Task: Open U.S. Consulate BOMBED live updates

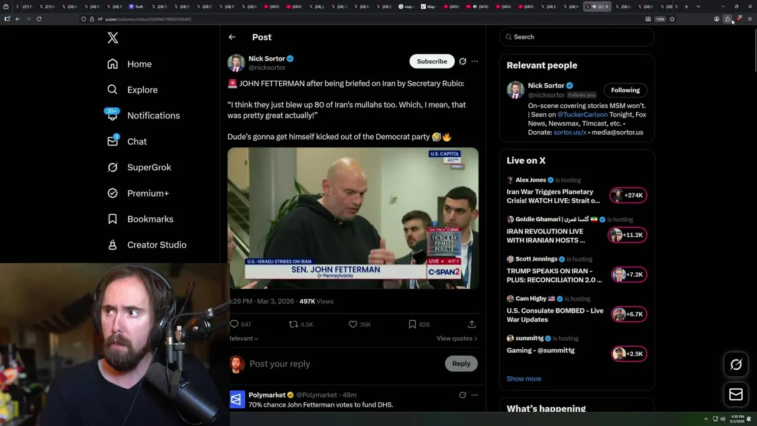Action: (x=555, y=315)
